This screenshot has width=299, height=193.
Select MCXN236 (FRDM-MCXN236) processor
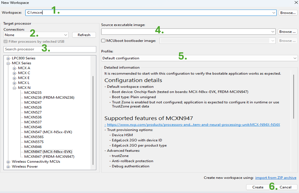click(x=49, y=98)
